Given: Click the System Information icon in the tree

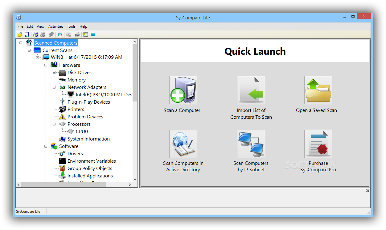Looking at the screenshot, I should (x=62, y=139).
